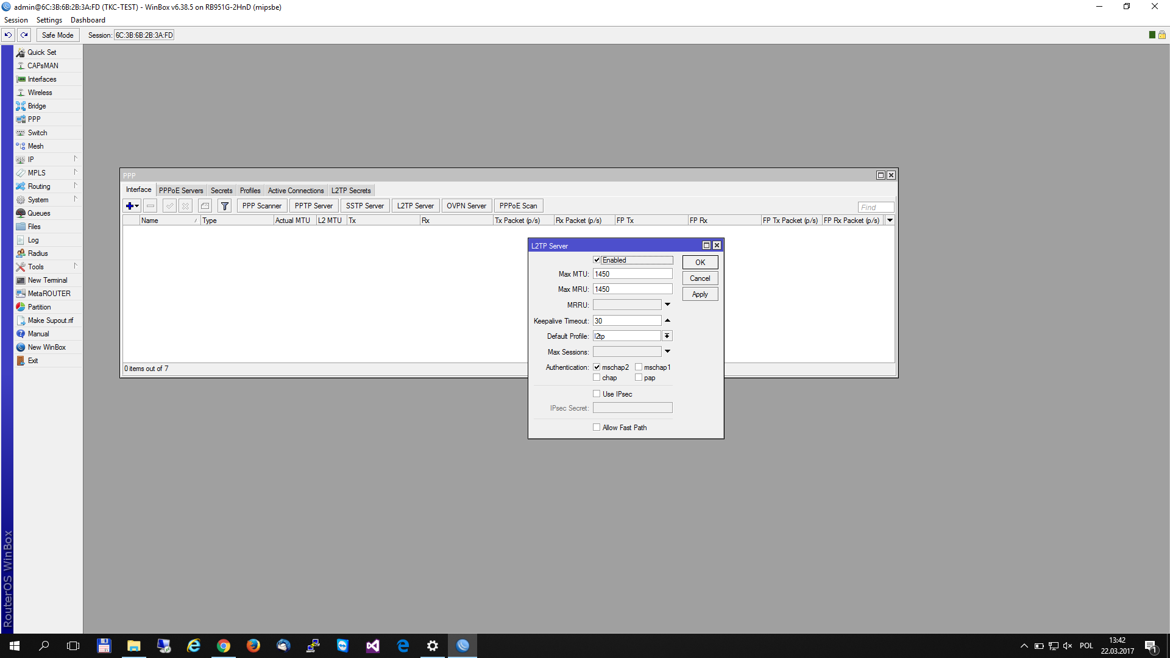Click the filter funnel icon in PPP toolbar

pyautogui.click(x=225, y=206)
